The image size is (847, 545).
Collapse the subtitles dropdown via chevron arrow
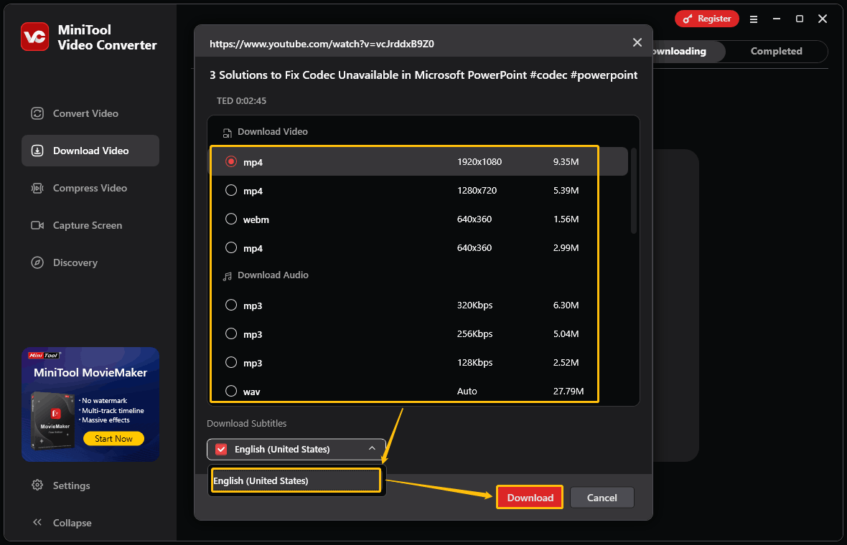pyautogui.click(x=373, y=448)
